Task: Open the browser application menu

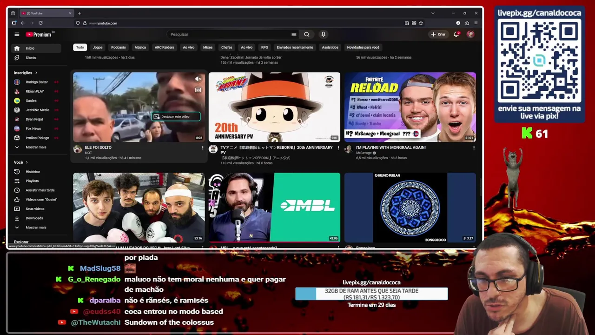Action: coord(476,23)
